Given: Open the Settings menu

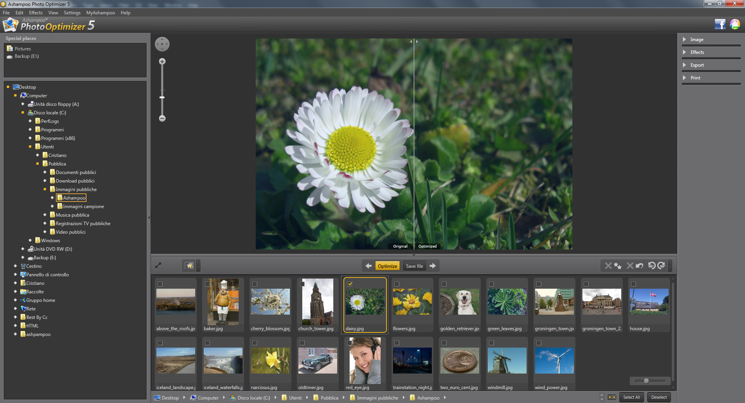Looking at the screenshot, I should [72, 13].
